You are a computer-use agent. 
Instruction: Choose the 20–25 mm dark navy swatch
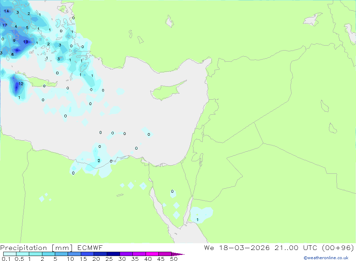click(100, 254)
